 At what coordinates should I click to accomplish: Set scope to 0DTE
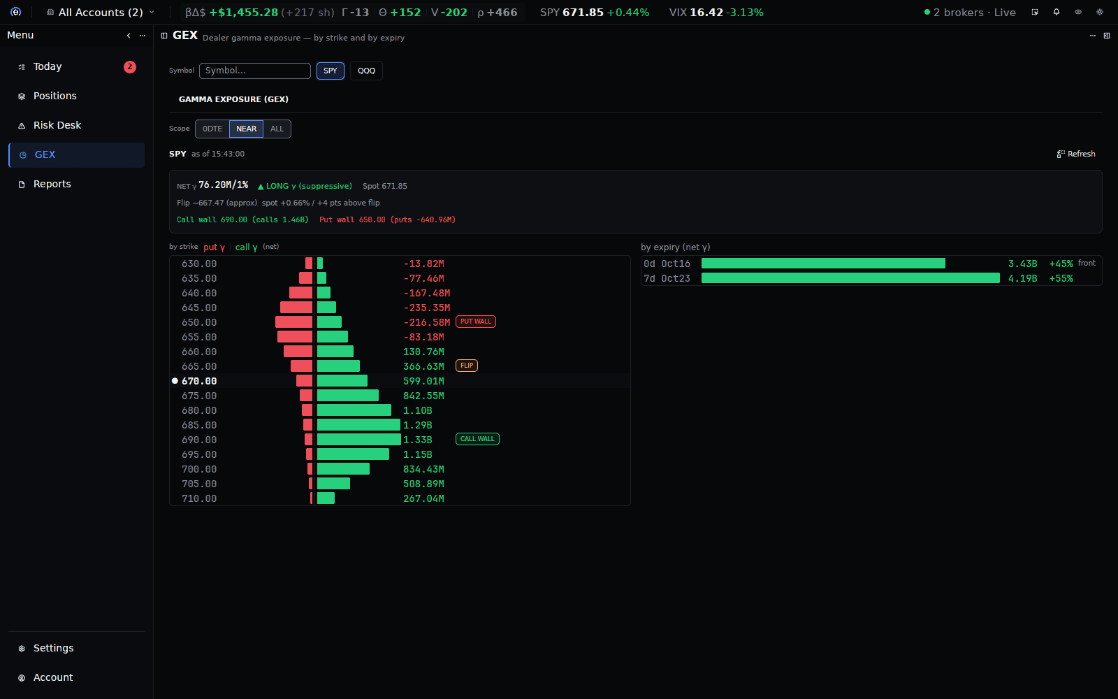pos(212,129)
